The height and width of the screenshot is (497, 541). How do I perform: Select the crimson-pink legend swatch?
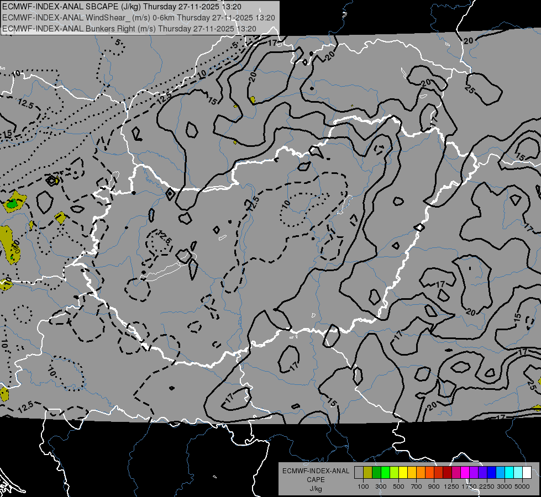(456, 472)
